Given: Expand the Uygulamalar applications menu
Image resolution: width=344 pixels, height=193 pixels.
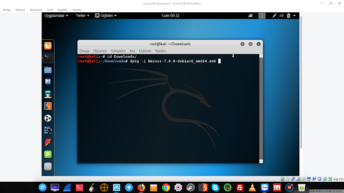Looking at the screenshot, I should [x=56, y=16].
